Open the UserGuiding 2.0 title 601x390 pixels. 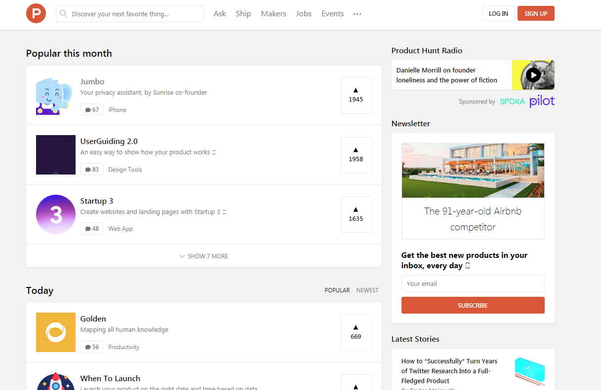[109, 142]
